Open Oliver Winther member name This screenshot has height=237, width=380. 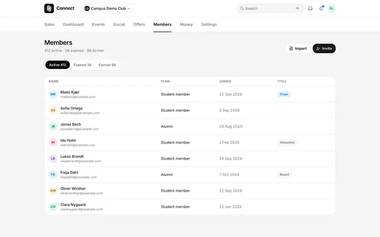coord(73,189)
